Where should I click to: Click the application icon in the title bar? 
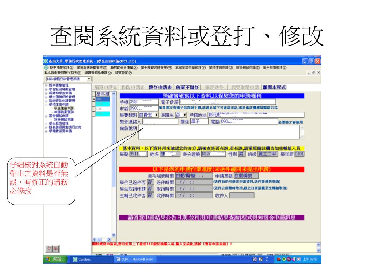click(46, 61)
